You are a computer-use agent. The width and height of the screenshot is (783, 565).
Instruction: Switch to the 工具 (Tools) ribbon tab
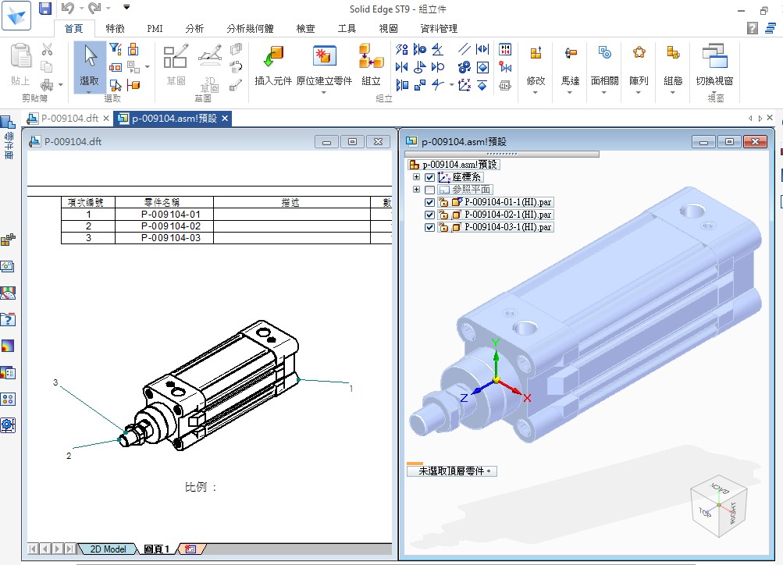click(347, 28)
